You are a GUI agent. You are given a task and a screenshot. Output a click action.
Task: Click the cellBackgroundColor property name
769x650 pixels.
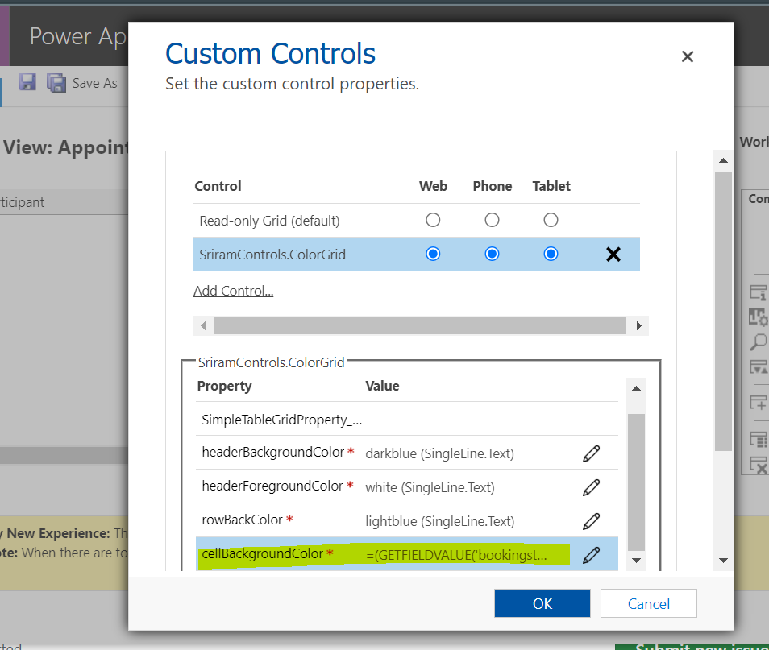coord(263,553)
